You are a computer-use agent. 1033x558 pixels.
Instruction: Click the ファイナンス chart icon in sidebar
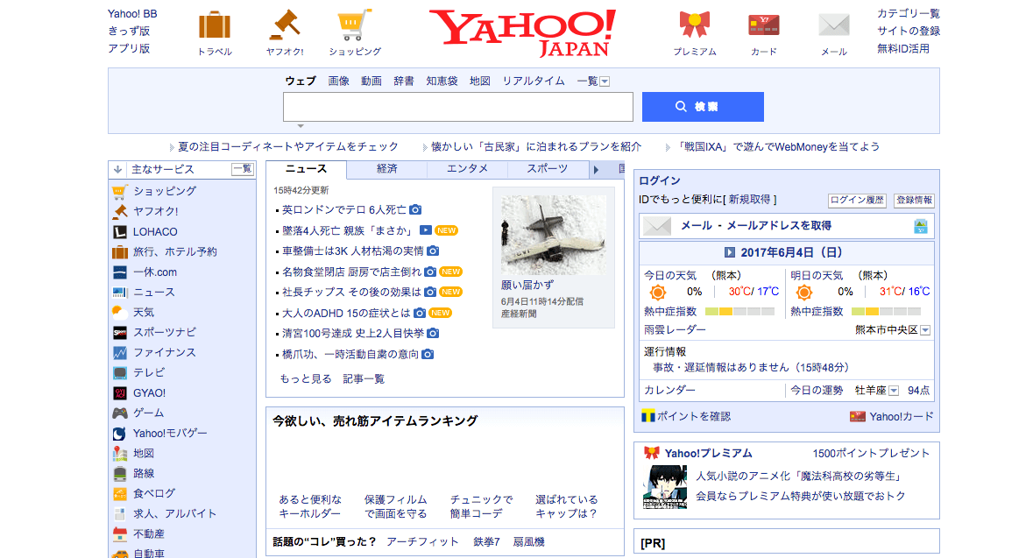120,353
